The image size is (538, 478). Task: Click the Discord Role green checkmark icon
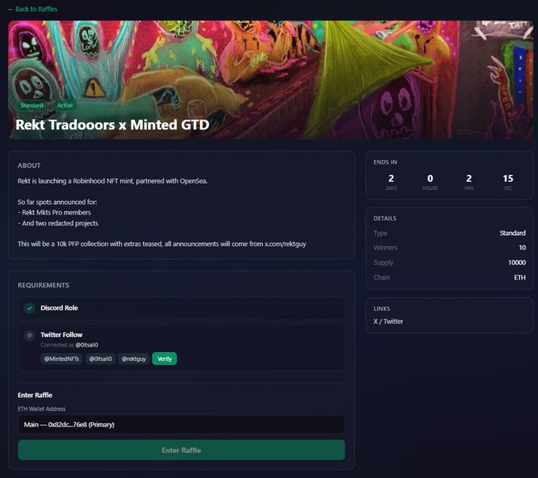(29, 308)
